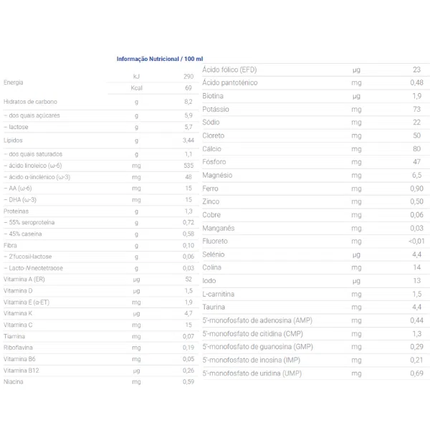Click the L-carnitina row label
Image resolution: width=430 pixels, height=430 pixels.
pos(219,294)
